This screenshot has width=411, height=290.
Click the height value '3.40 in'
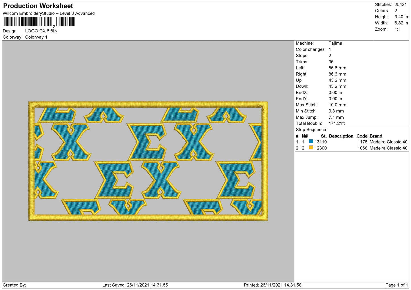401,17
